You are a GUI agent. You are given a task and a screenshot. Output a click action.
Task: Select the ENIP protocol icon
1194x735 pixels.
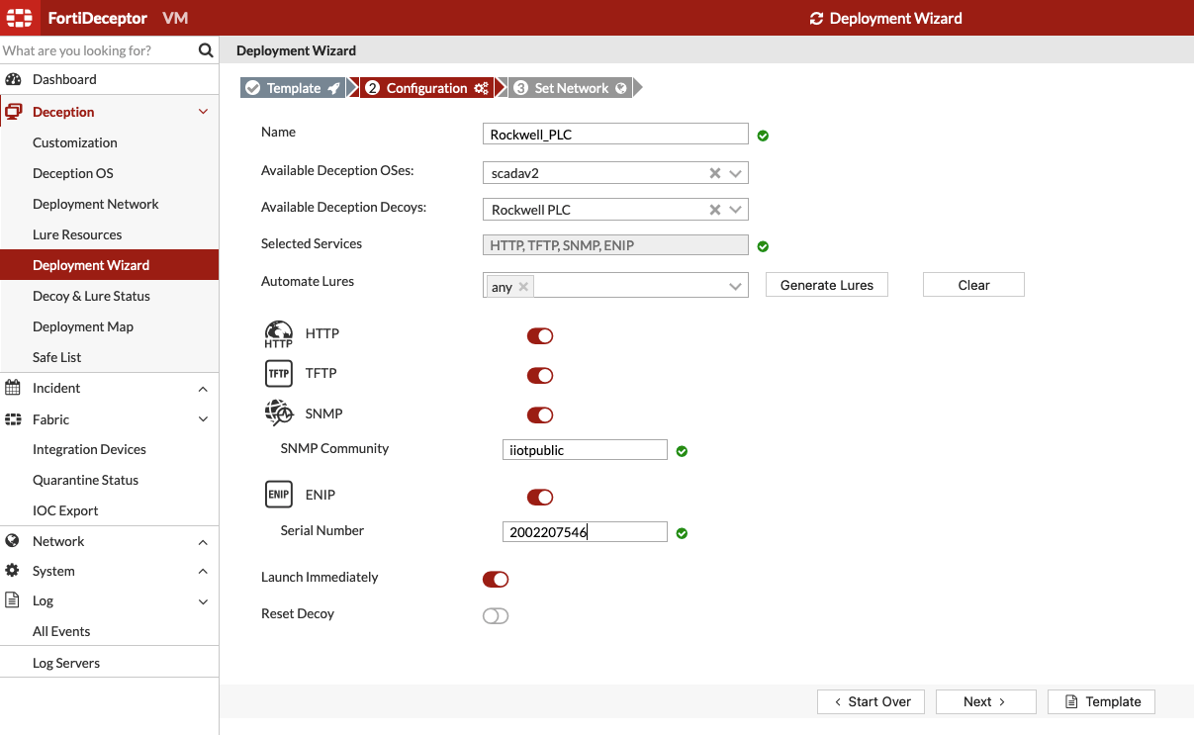pos(278,494)
